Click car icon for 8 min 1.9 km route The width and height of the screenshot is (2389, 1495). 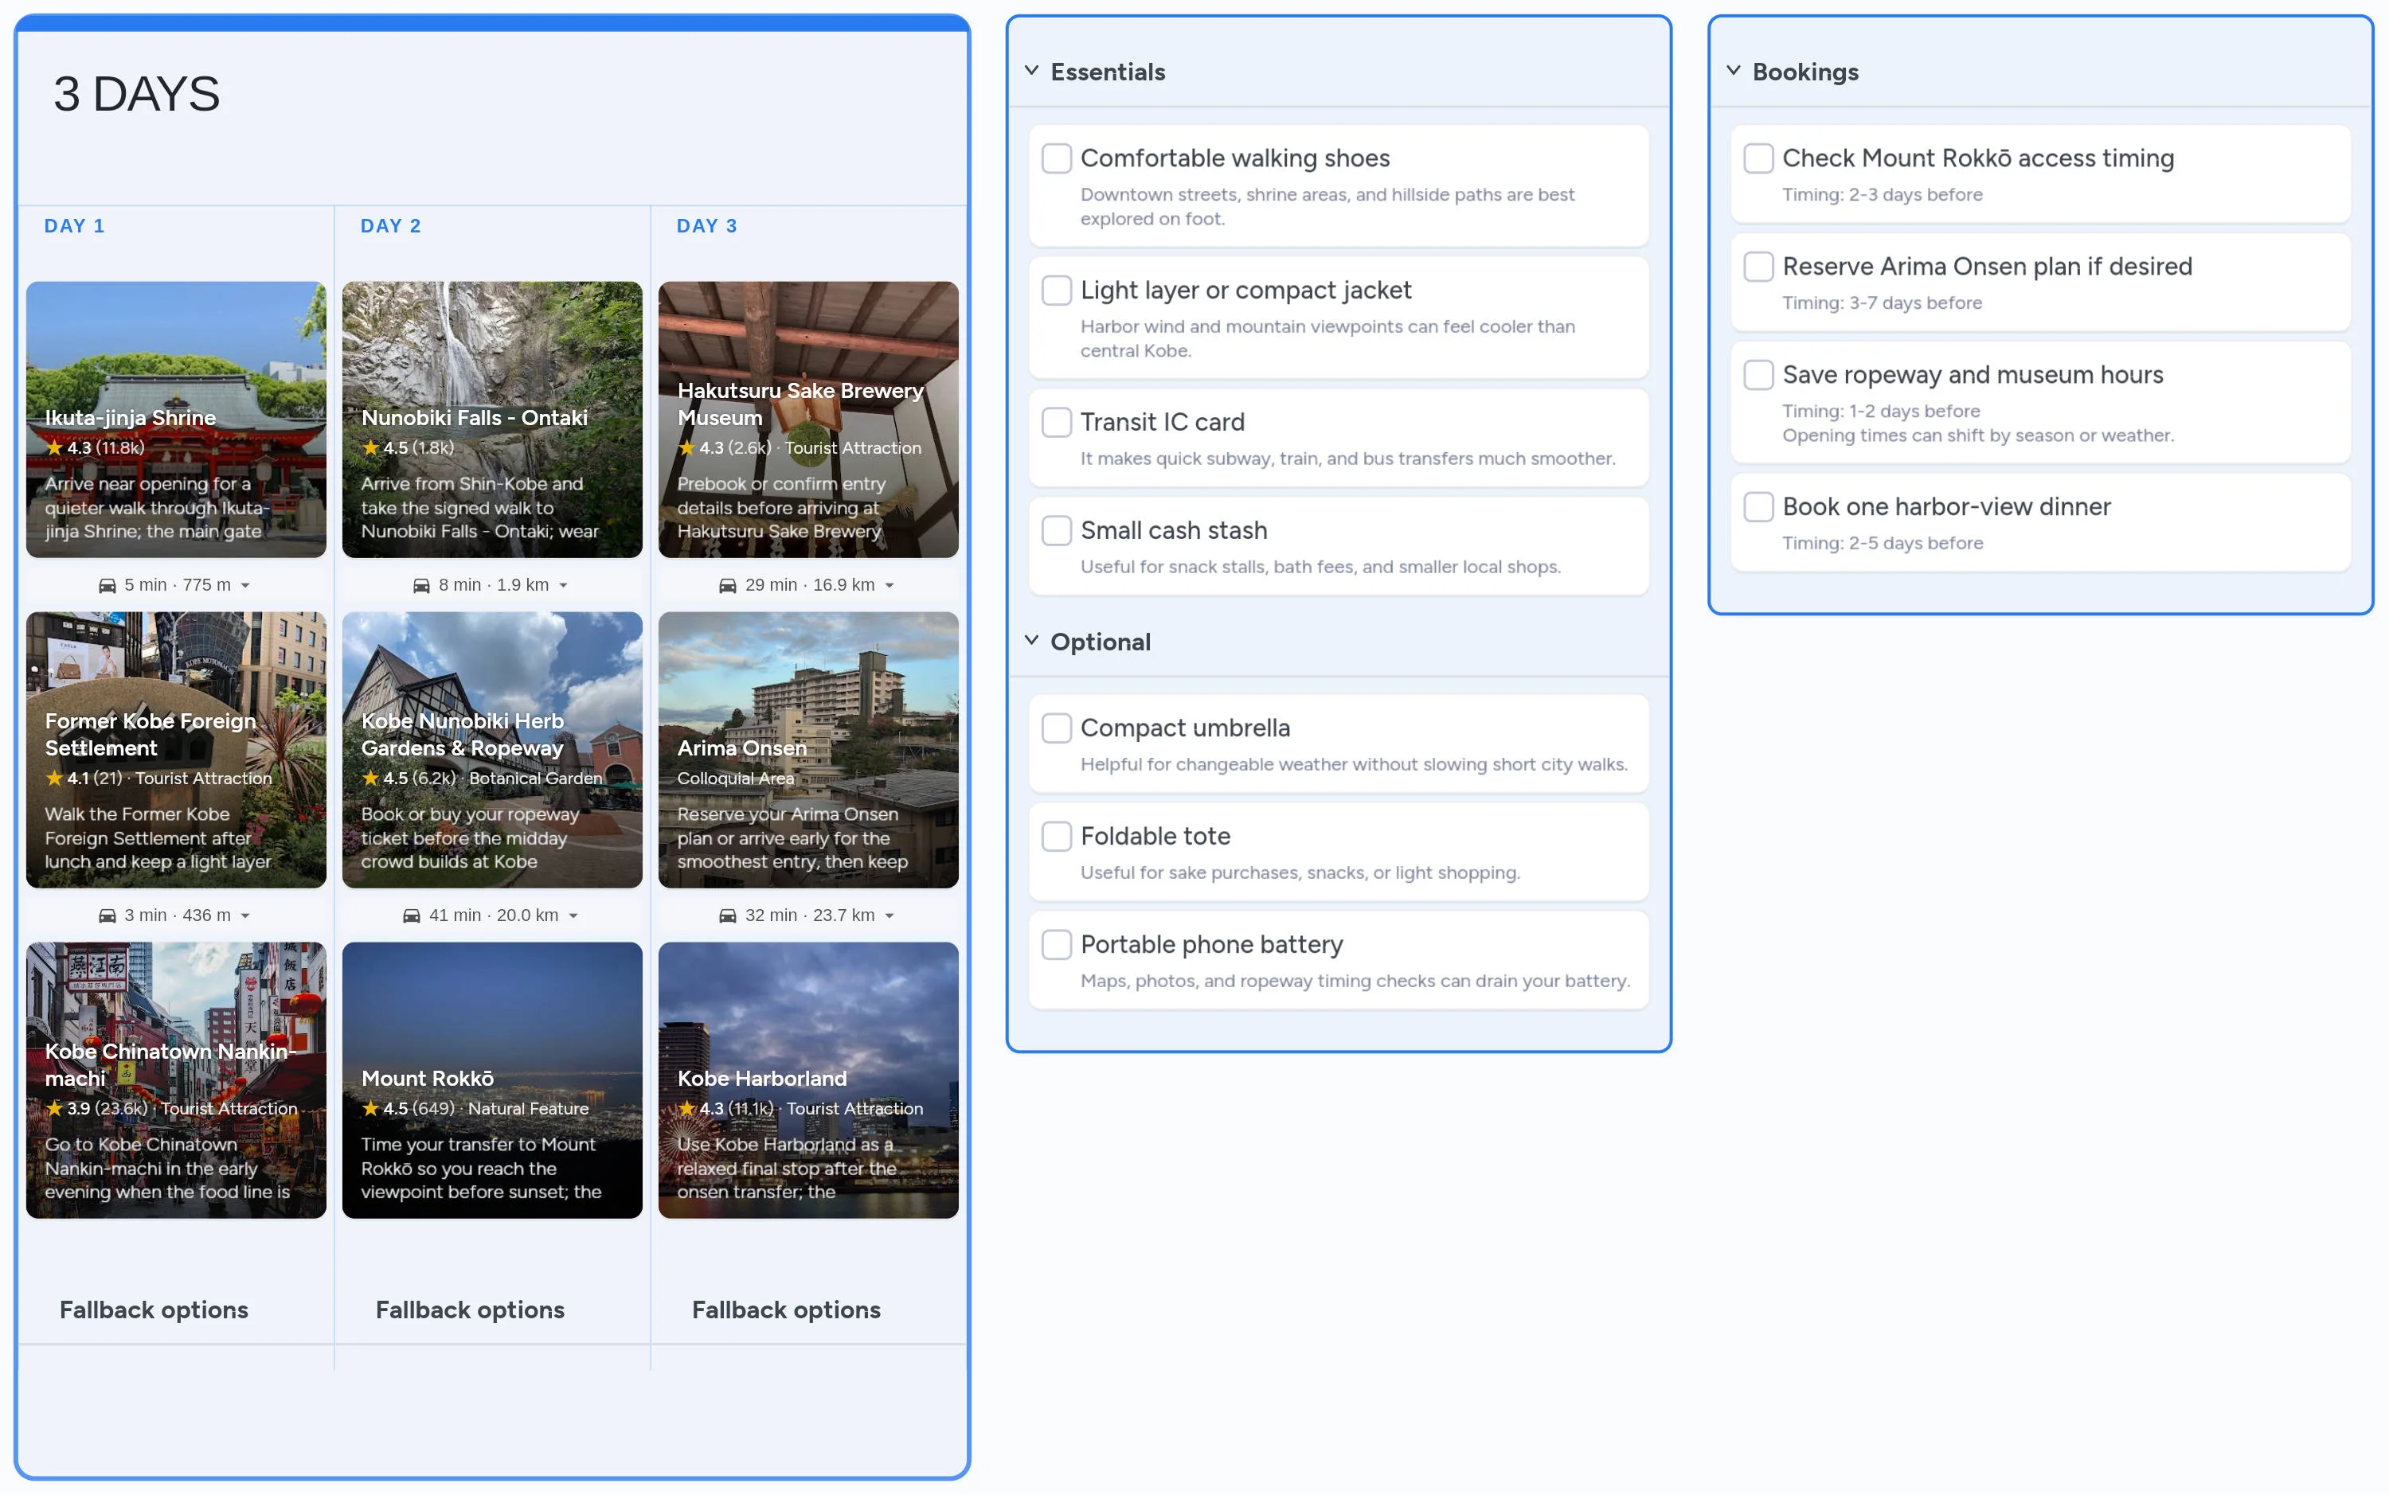(421, 585)
